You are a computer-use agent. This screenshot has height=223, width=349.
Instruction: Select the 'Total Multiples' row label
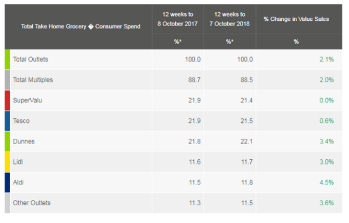click(x=33, y=80)
